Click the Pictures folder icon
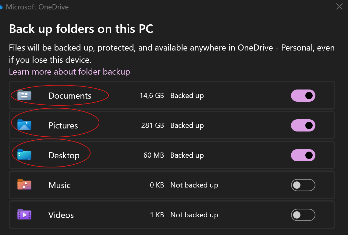This screenshot has height=235, width=348. click(x=24, y=125)
